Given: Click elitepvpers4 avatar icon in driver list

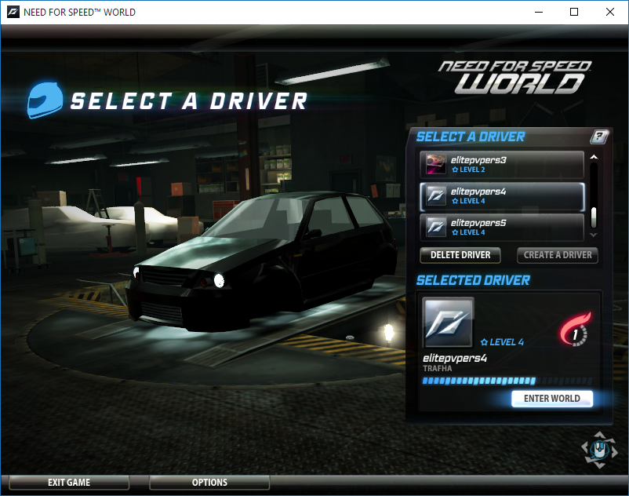Looking at the screenshot, I should tap(436, 195).
